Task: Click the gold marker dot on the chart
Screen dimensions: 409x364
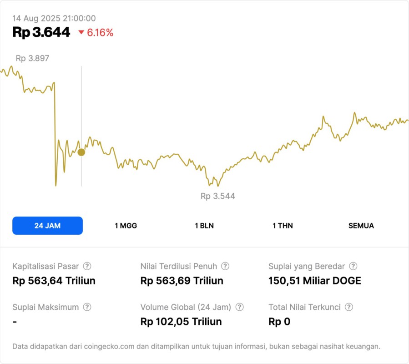Action: tap(81, 152)
